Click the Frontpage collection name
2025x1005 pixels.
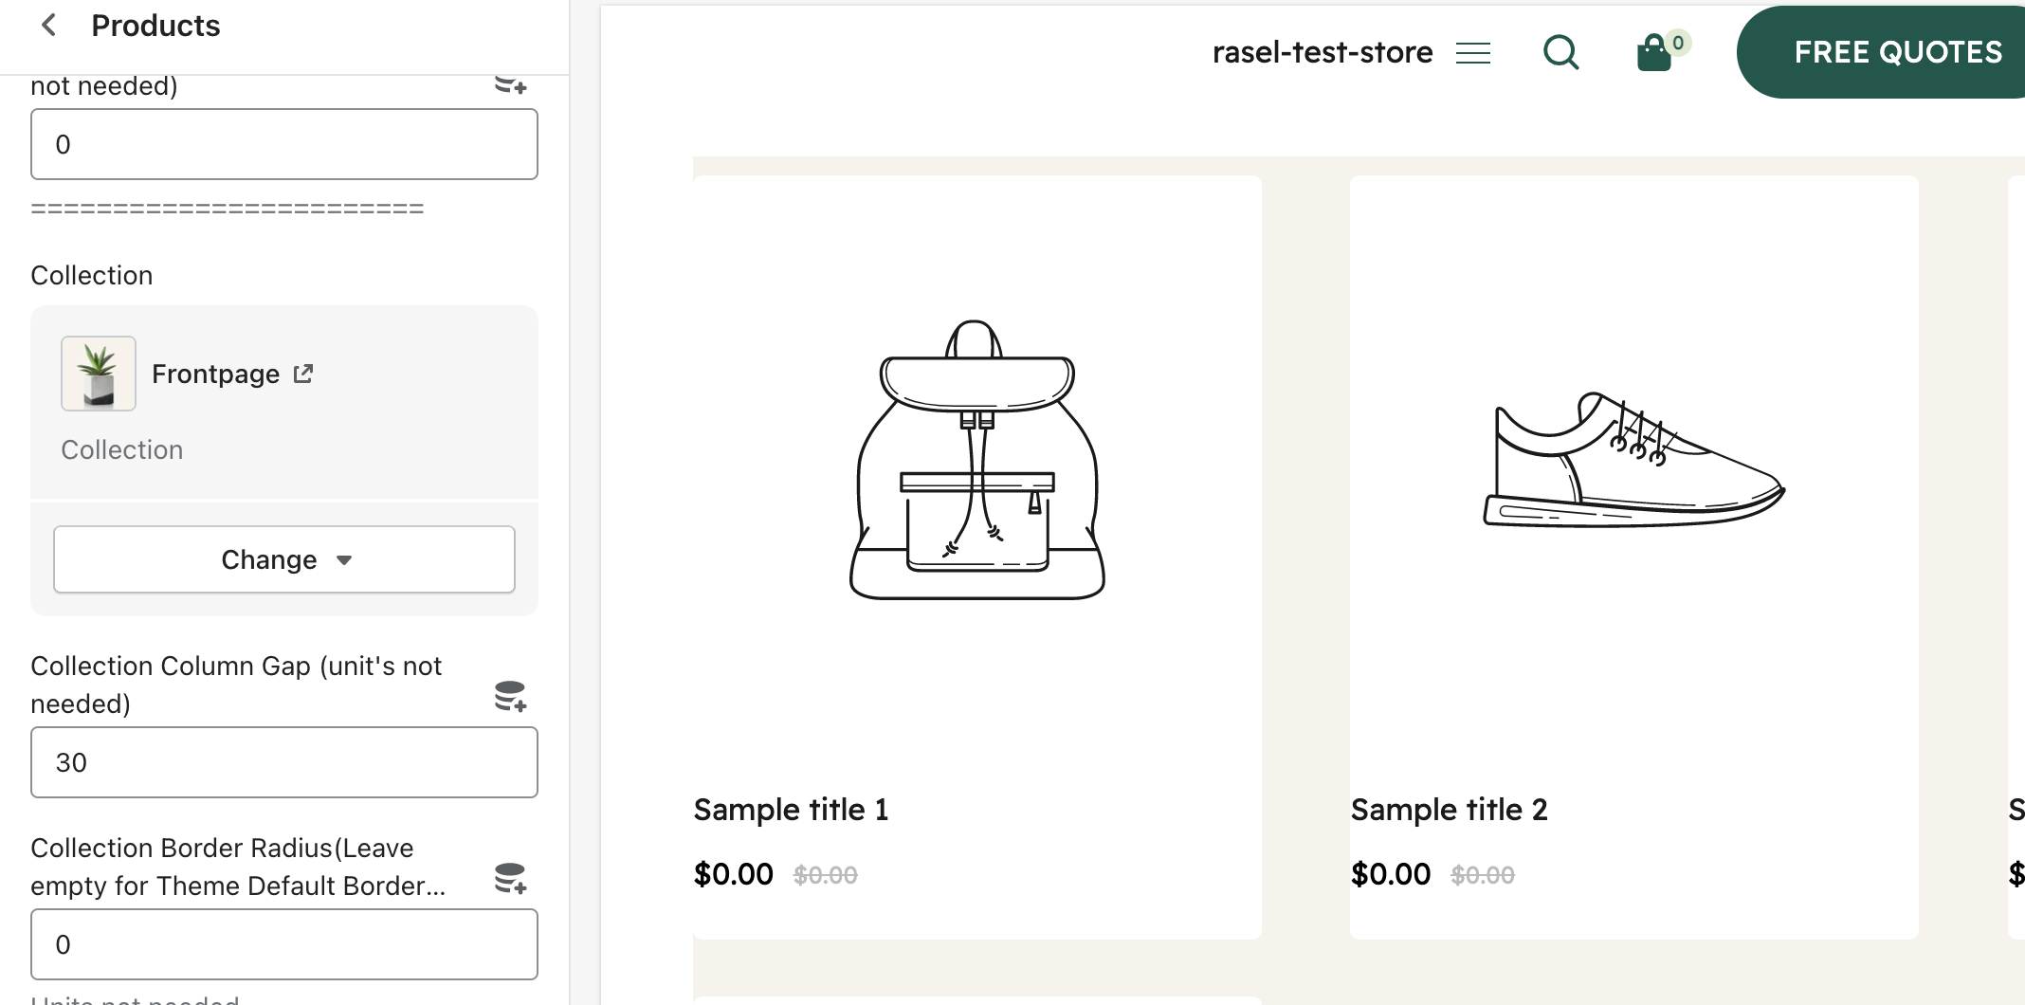[215, 374]
